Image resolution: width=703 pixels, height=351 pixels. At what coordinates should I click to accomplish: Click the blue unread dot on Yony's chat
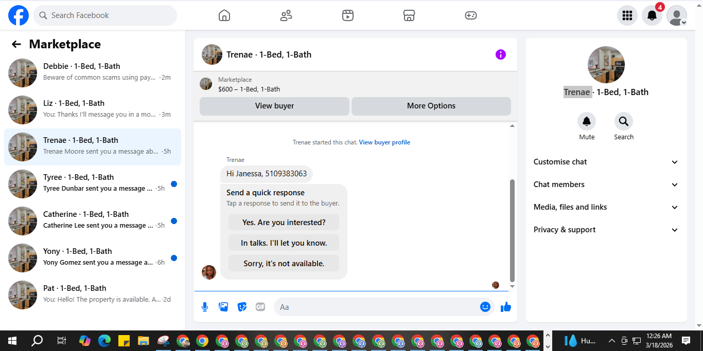pyautogui.click(x=174, y=258)
